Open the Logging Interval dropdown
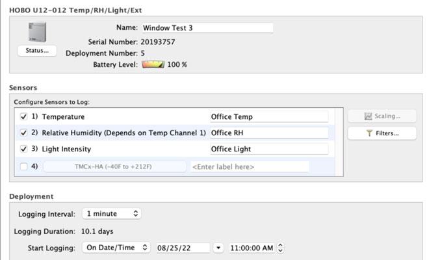 tap(111, 213)
